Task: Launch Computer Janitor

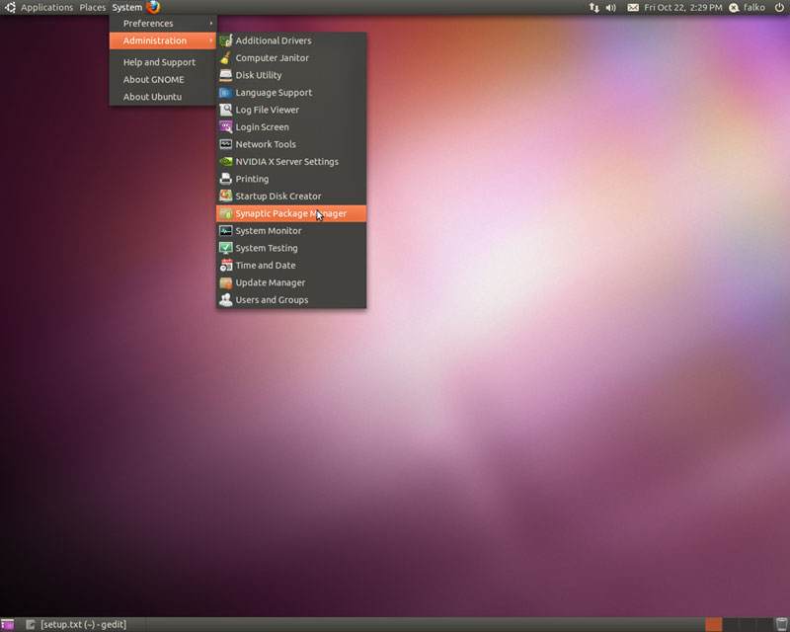Action: click(x=291, y=58)
